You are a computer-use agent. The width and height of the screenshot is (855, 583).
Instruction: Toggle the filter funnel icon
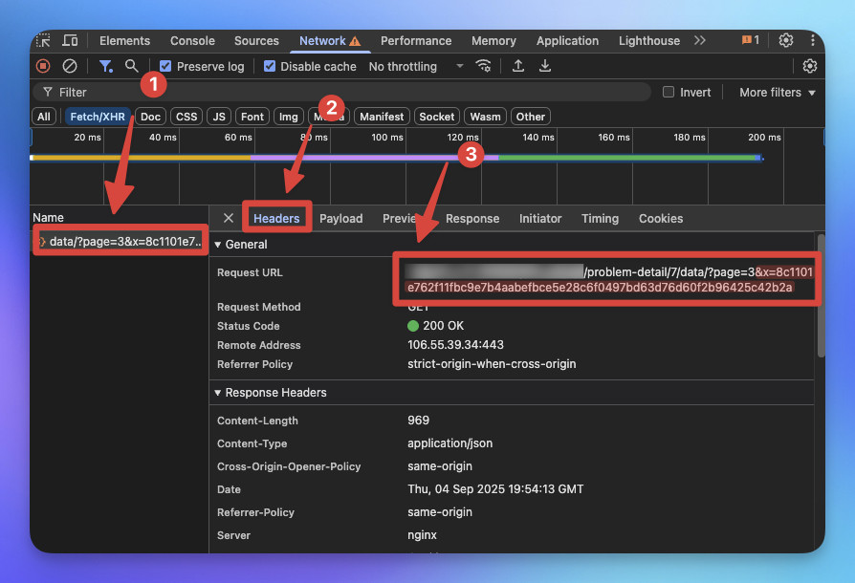click(106, 67)
